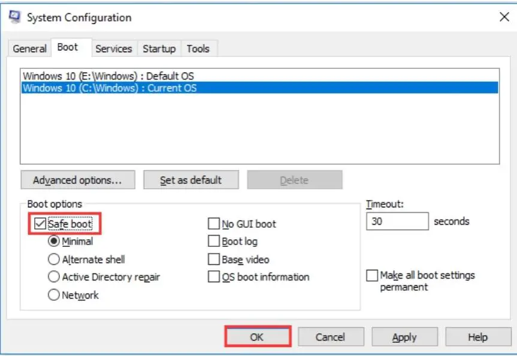The width and height of the screenshot is (517, 356).
Task: Check OS boot information option
Action: click(214, 276)
